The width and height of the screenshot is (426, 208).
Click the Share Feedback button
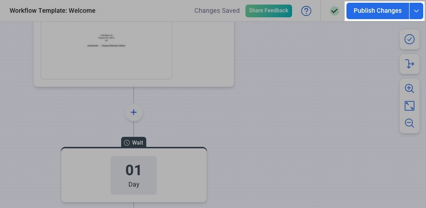click(x=268, y=11)
